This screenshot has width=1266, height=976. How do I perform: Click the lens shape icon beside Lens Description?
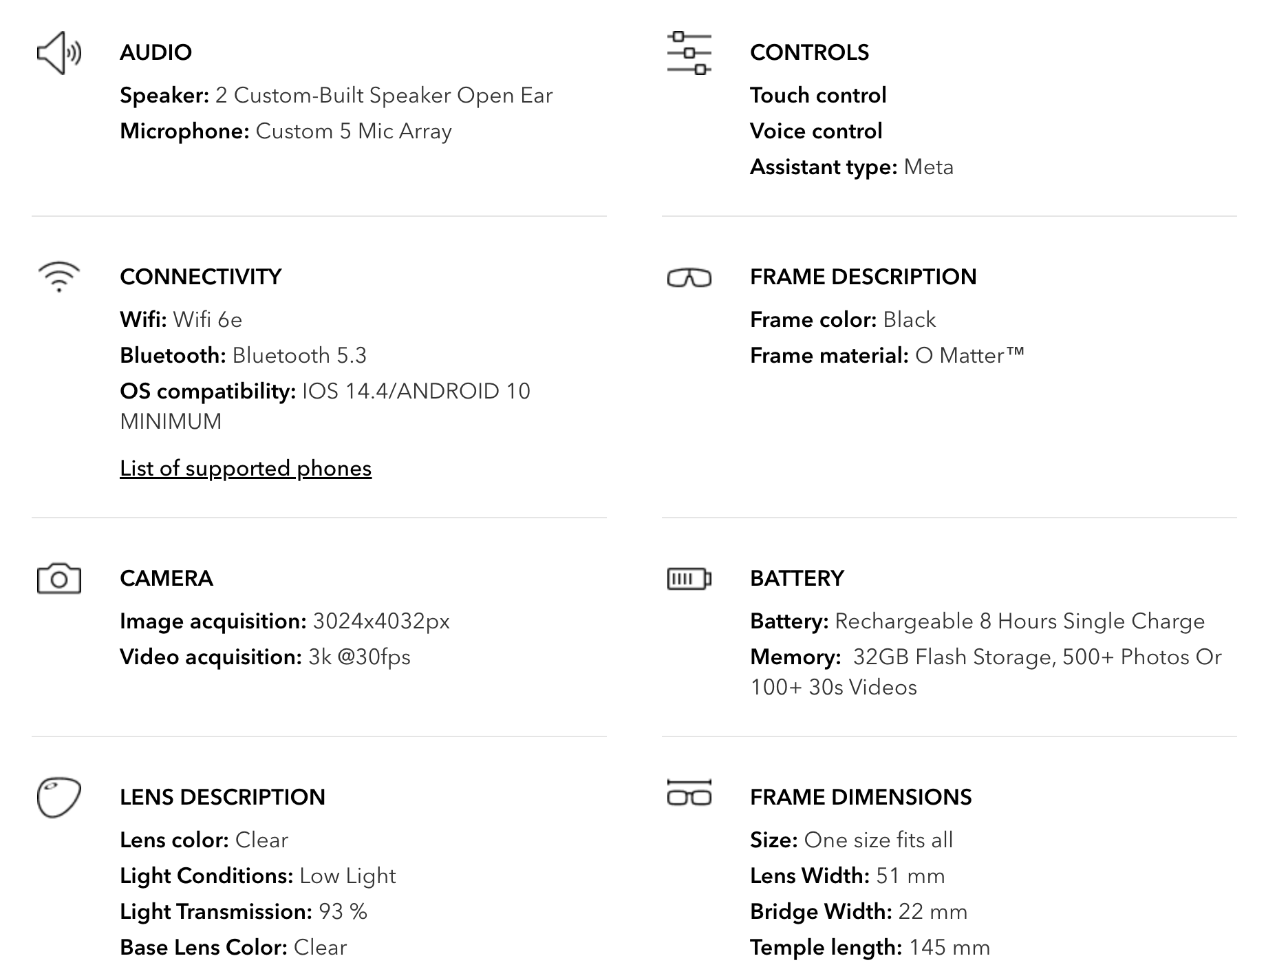click(x=59, y=798)
